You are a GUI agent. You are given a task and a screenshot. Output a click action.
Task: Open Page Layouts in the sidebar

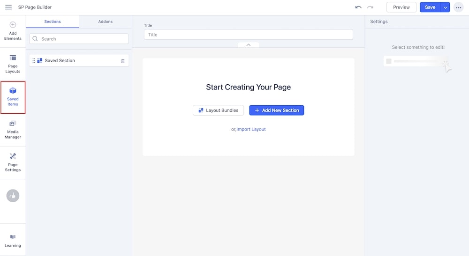[13, 64]
